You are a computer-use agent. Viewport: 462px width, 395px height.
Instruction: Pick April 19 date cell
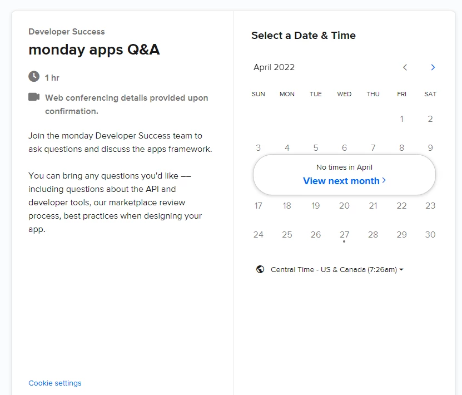[x=316, y=206]
